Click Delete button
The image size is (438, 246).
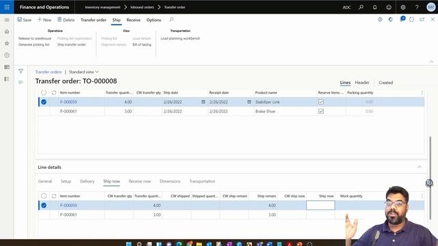coord(66,20)
